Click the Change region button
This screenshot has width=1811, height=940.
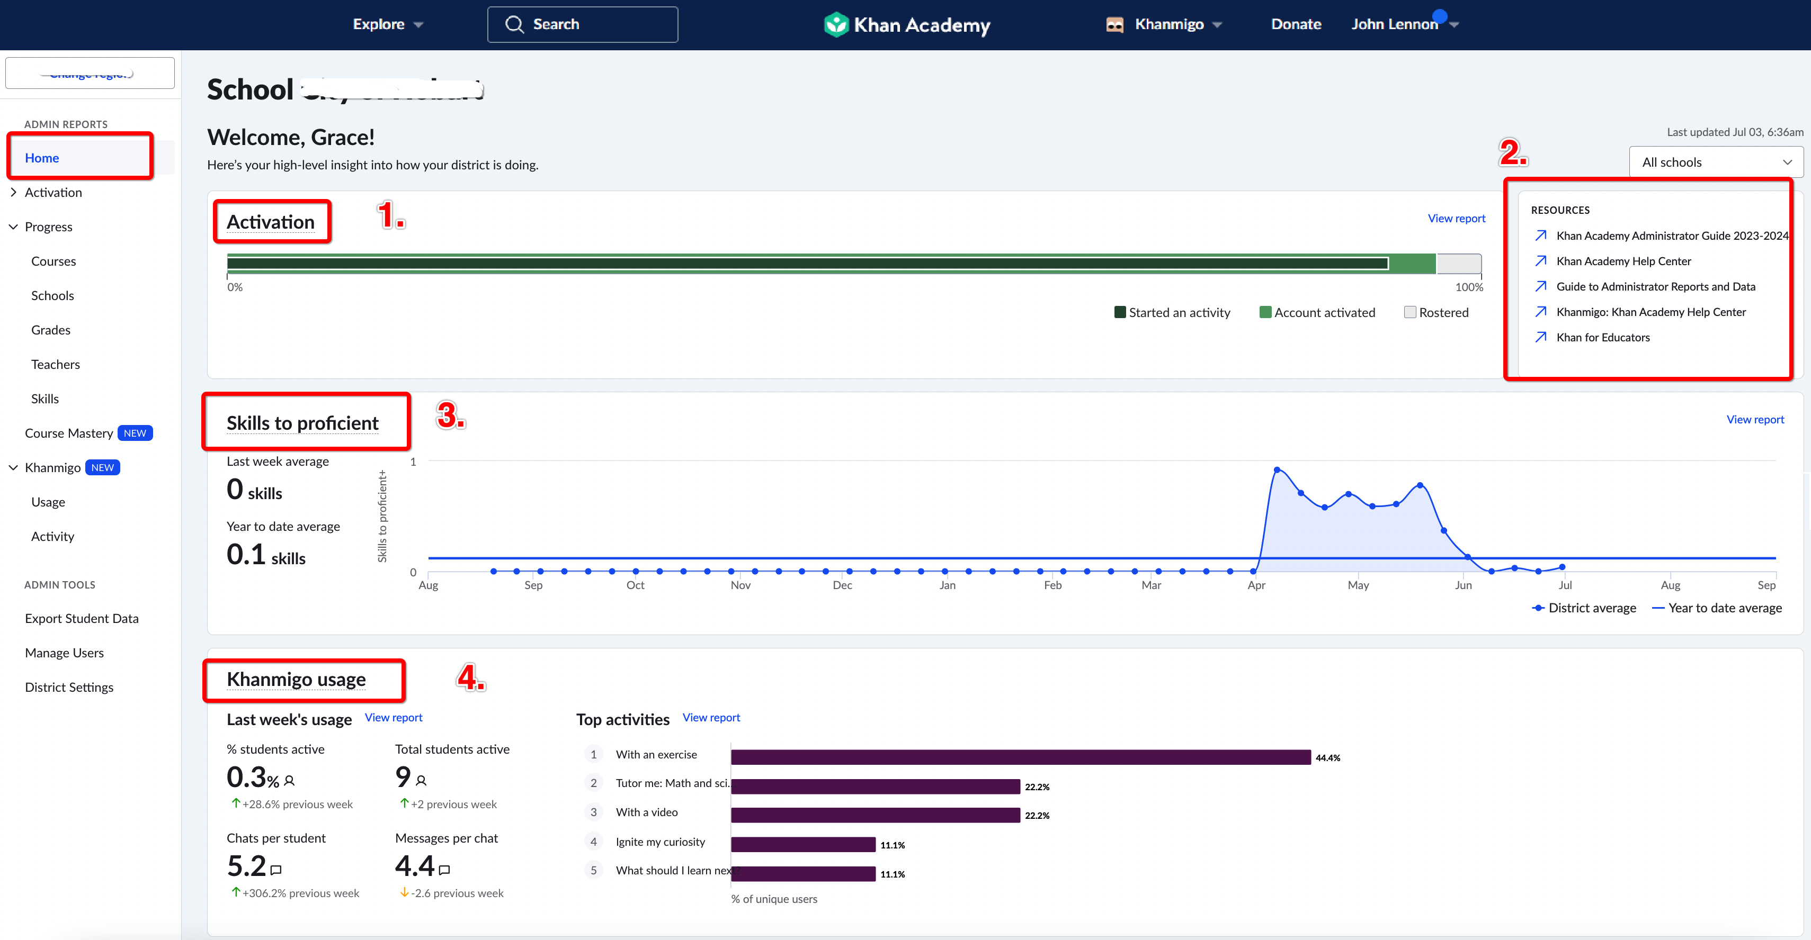point(90,73)
